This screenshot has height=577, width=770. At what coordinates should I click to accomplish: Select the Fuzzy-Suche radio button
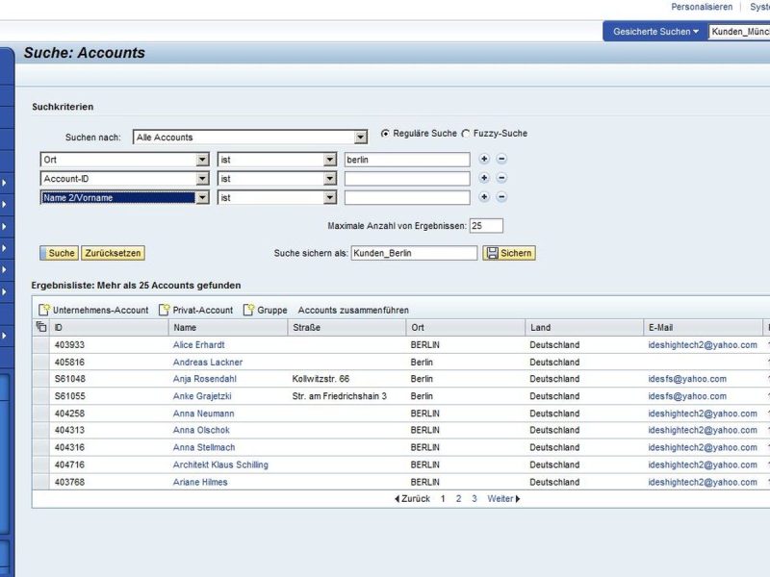coord(466,134)
